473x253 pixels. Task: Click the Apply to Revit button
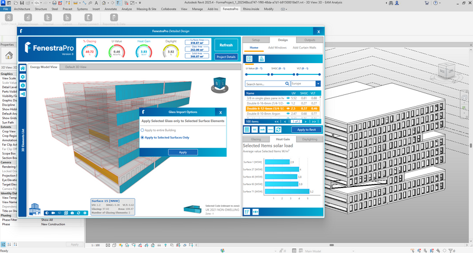pyautogui.click(x=306, y=130)
